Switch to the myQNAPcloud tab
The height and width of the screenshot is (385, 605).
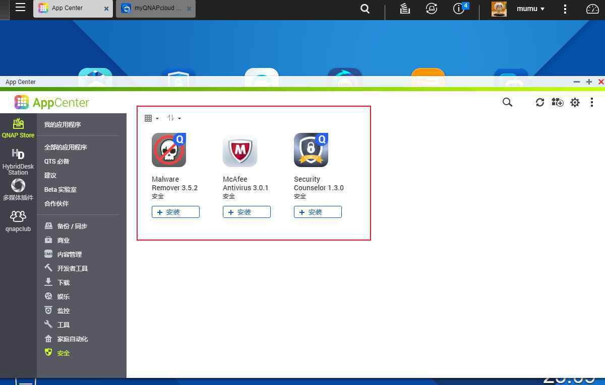click(155, 9)
